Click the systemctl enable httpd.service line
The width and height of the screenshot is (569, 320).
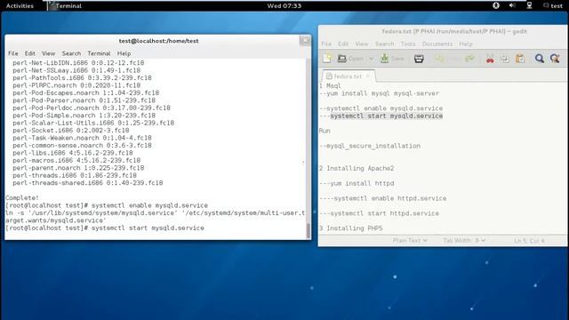point(383,198)
